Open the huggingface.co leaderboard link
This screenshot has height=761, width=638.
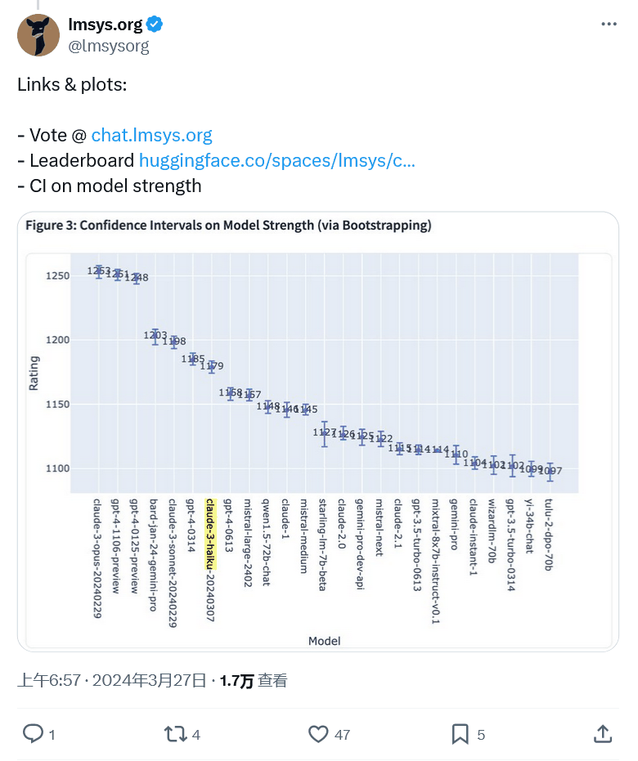tap(276, 160)
